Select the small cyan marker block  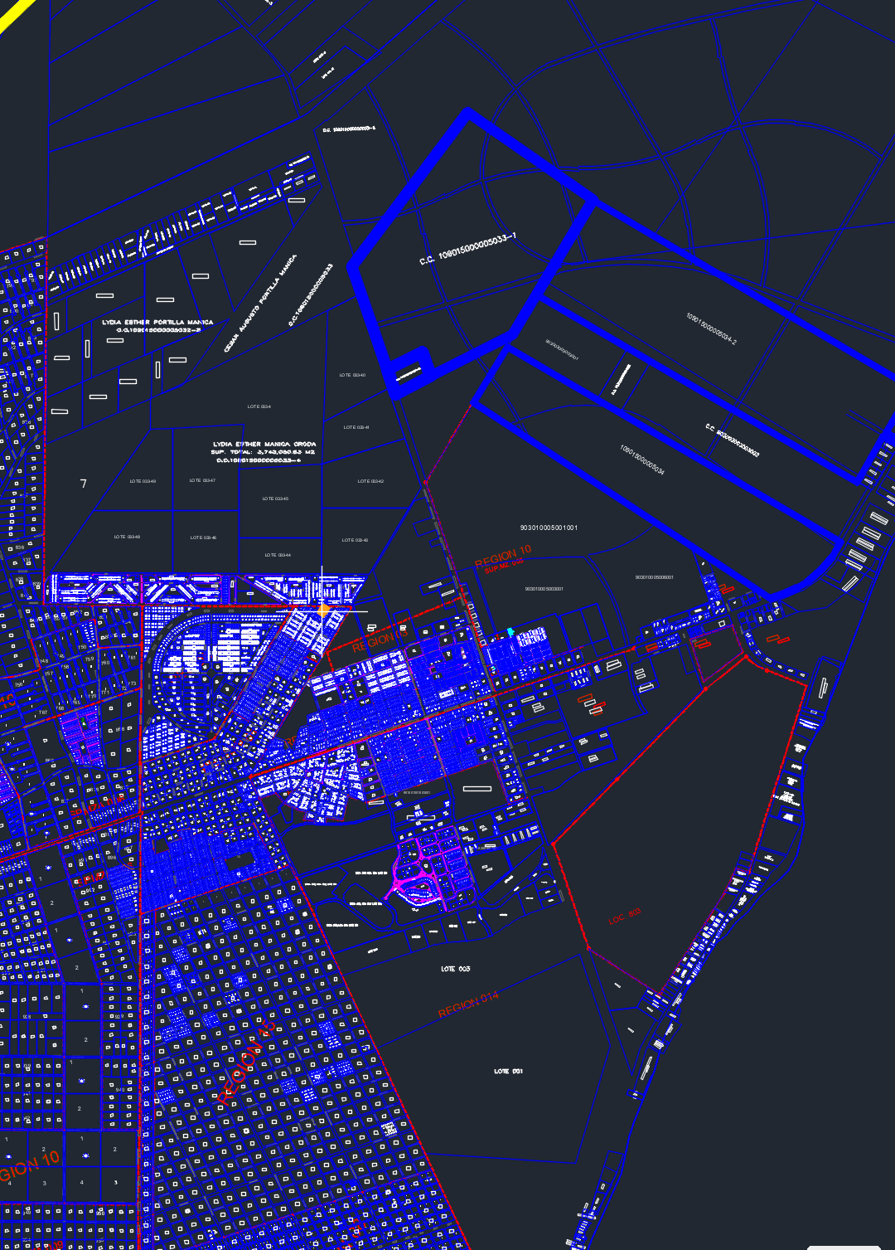pos(510,632)
